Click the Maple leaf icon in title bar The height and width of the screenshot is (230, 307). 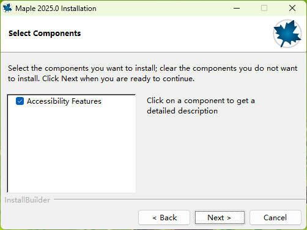(x=7, y=8)
